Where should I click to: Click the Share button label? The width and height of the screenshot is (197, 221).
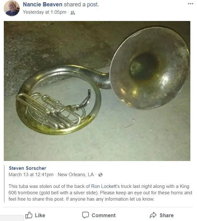tap(167, 215)
